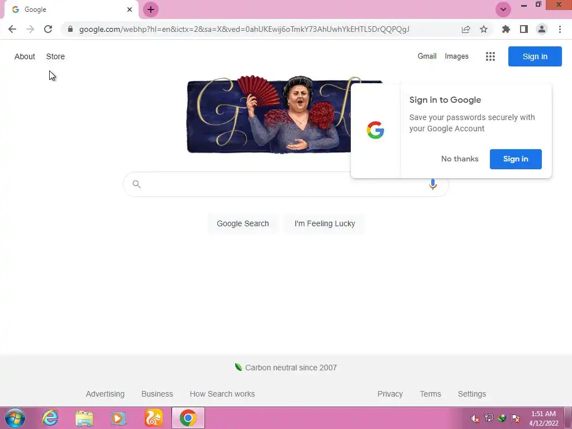Click the Action Center flag icon
This screenshot has height=429, width=572.
click(x=516, y=418)
